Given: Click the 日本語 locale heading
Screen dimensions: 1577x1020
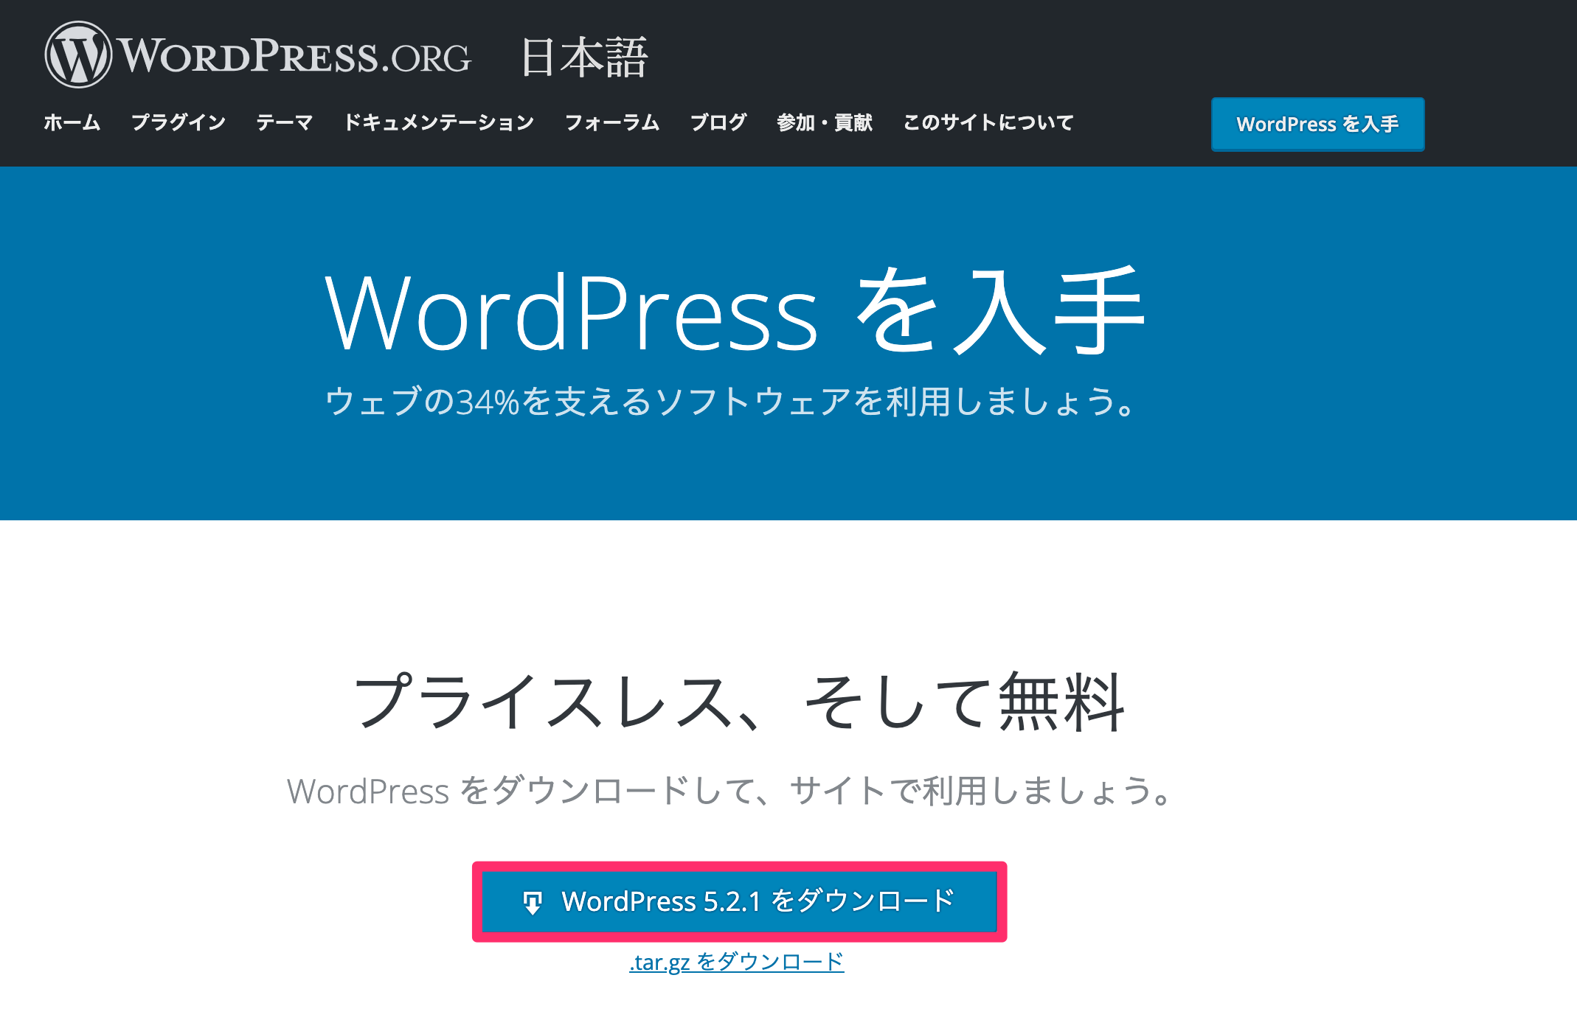Looking at the screenshot, I should (x=584, y=57).
